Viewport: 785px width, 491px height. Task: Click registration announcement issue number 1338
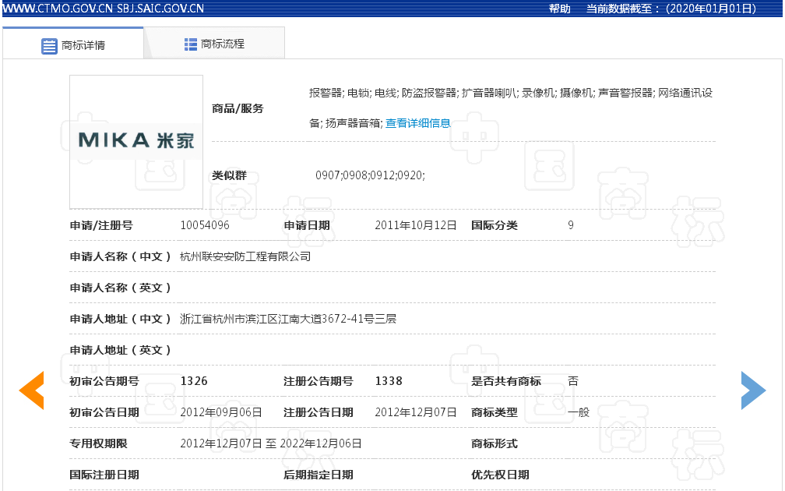[x=389, y=381]
